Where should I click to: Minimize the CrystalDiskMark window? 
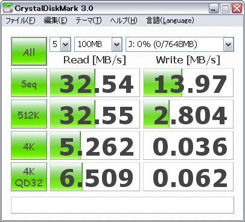click(x=214, y=8)
